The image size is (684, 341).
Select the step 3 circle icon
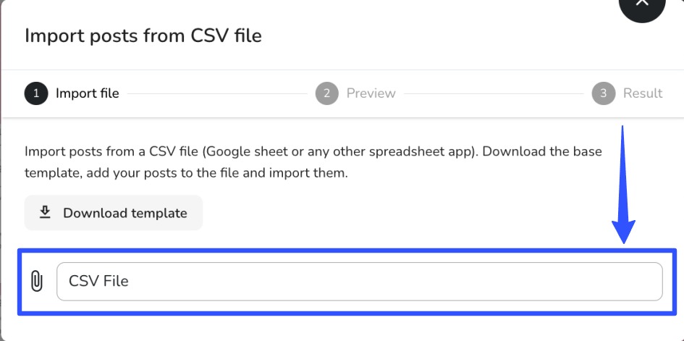604,93
